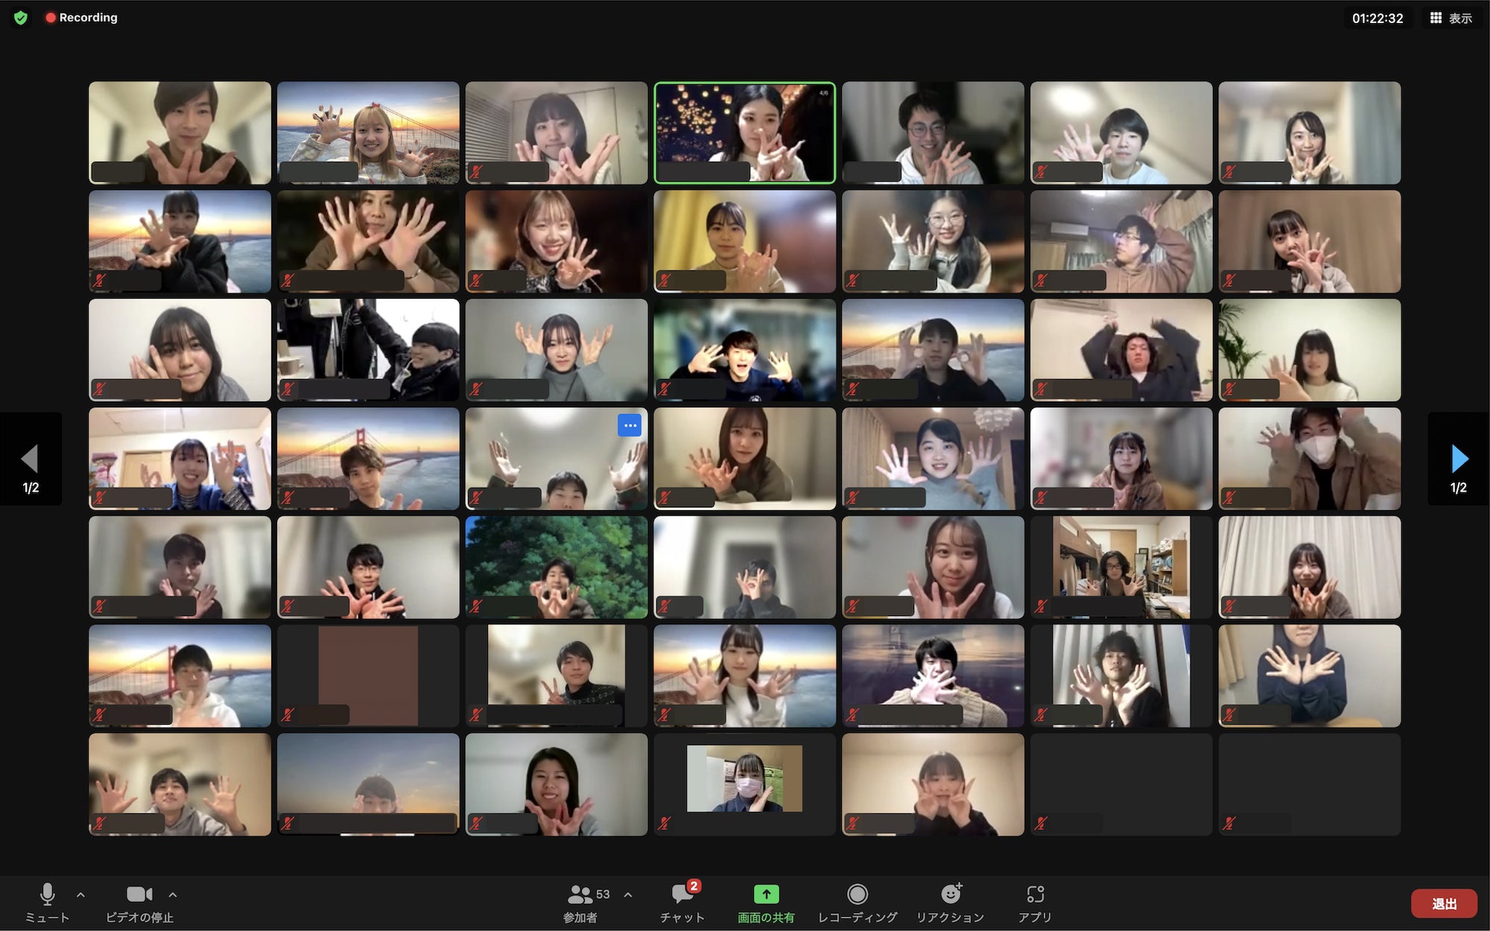Screen dimensions: 1490x931
Task: Click the green encryption shield icon
Action: pos(21,18)
